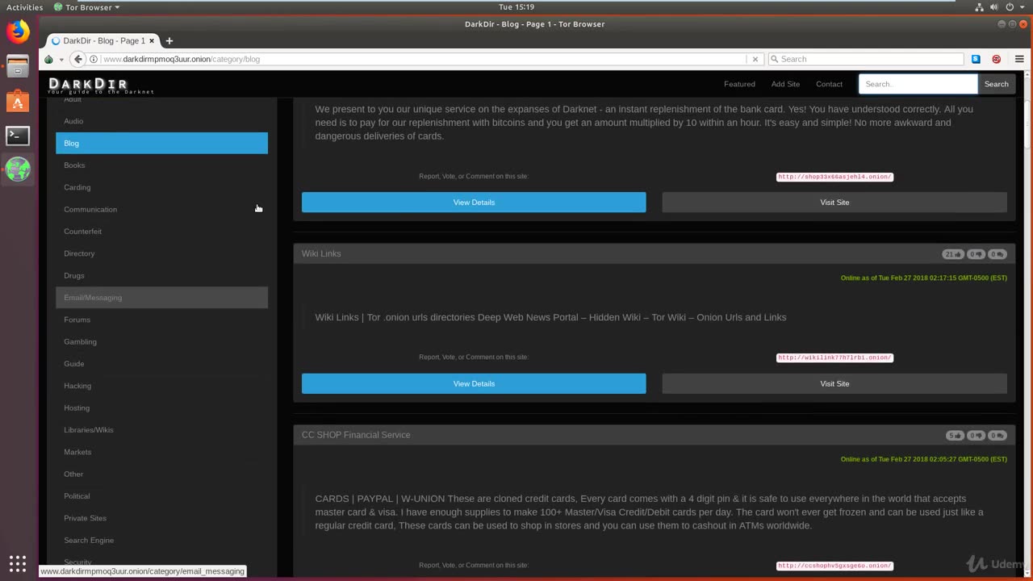Open network status icon in top bar

(980, 7)
